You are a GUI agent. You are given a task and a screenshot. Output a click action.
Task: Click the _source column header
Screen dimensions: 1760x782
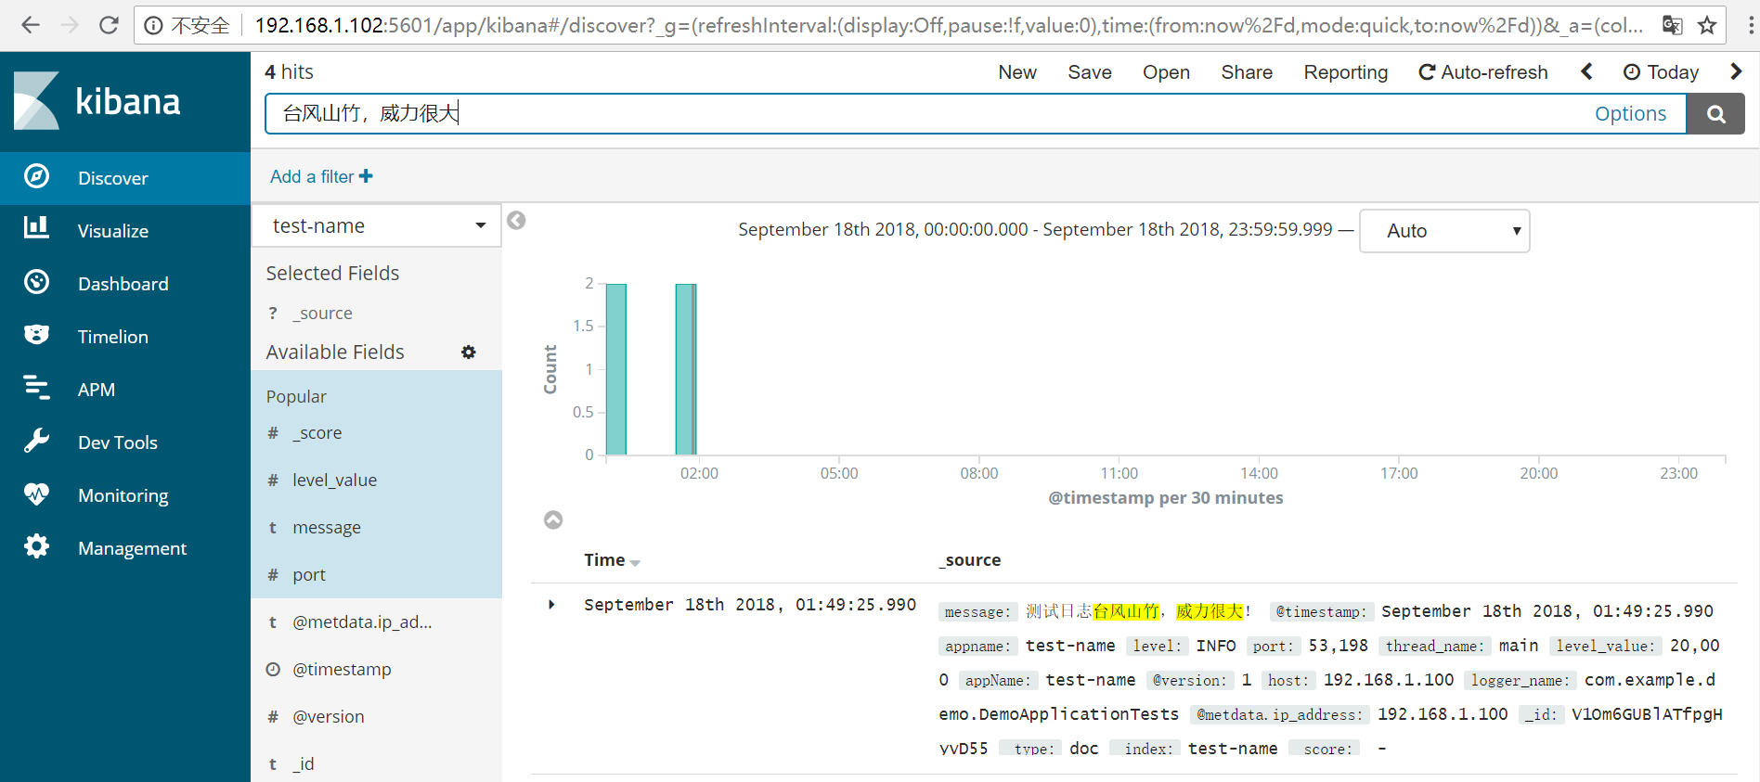970,560
